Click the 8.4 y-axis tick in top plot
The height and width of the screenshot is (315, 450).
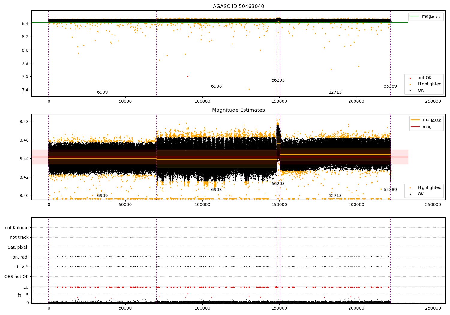point(25,23)
